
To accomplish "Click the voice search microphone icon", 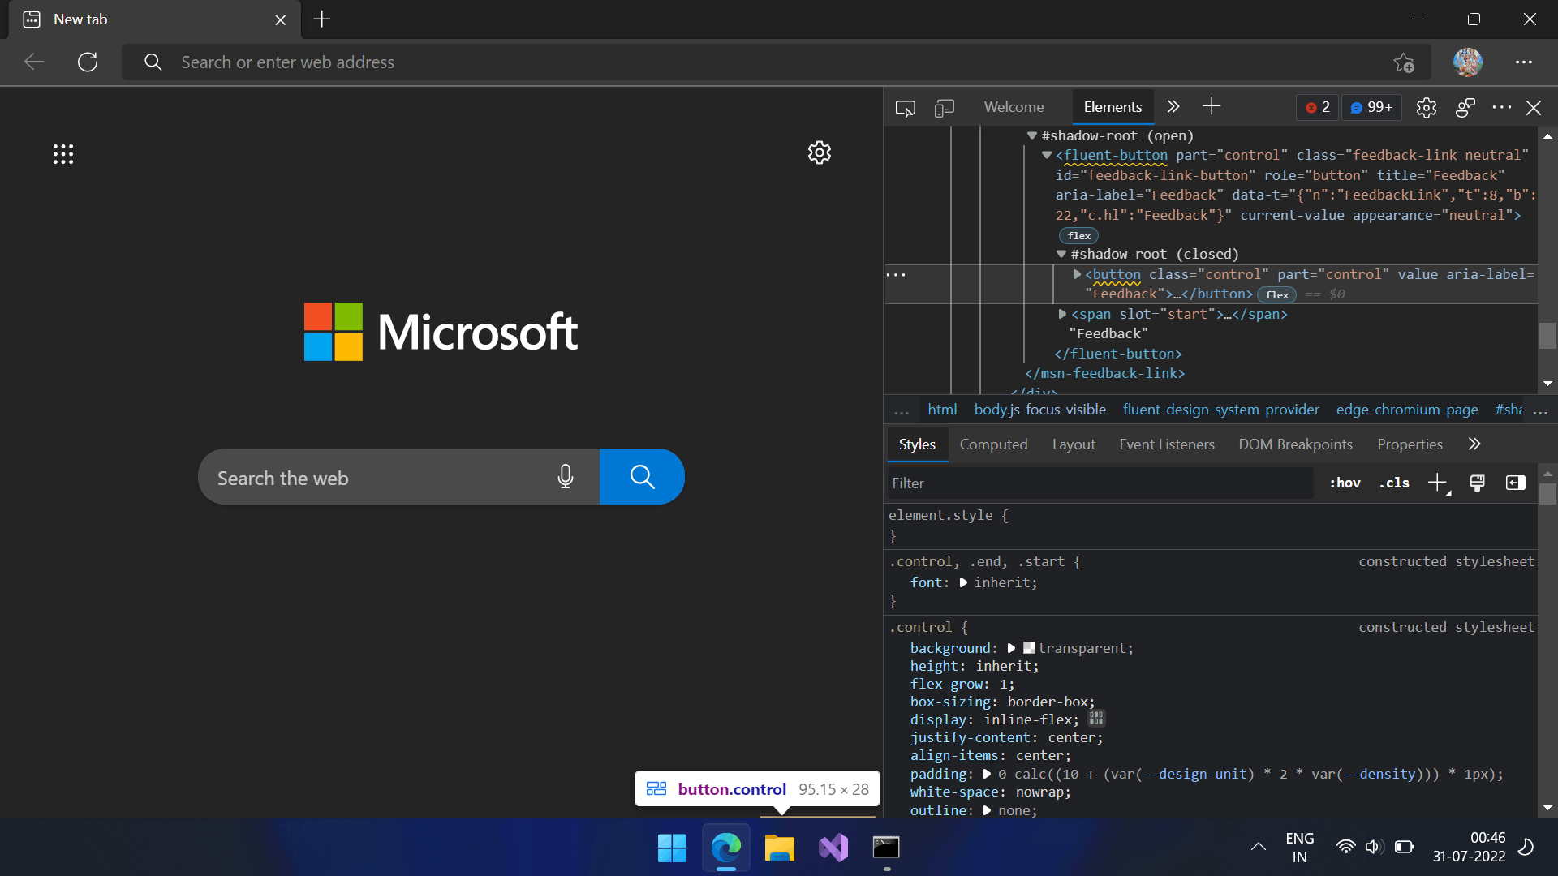I will tap(566, 477).
